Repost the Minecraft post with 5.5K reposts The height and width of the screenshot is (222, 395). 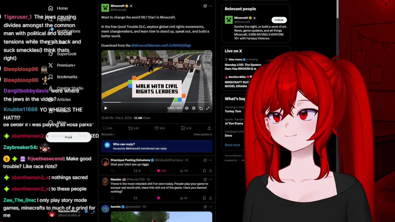tap(134, 128)
